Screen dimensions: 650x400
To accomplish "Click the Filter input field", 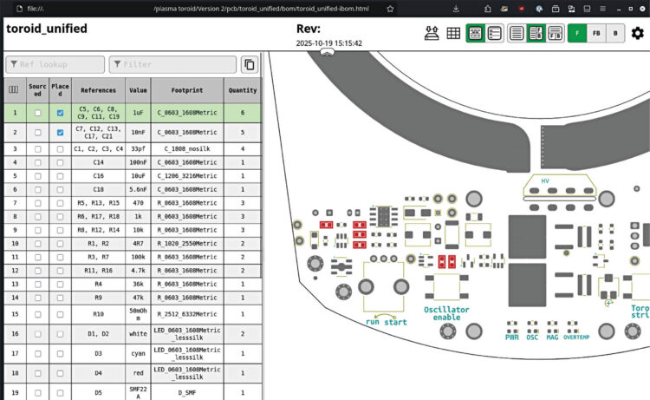I will coord(172,64).
